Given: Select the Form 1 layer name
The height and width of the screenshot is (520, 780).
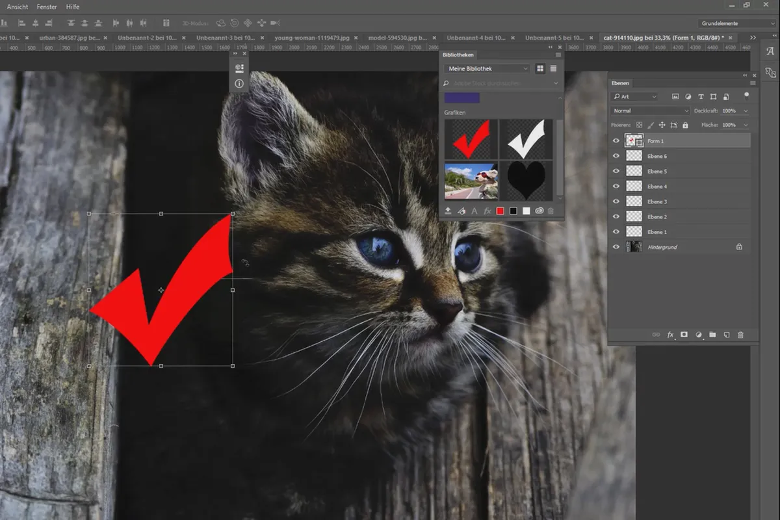Looking at the screenshot, I should 655,141.
